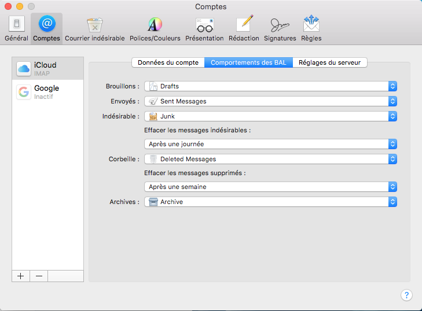Viewport: 422px width, 311px height.
Task: Expand the Indésirable mailbox dropdown
Action: tap(270, 116)
